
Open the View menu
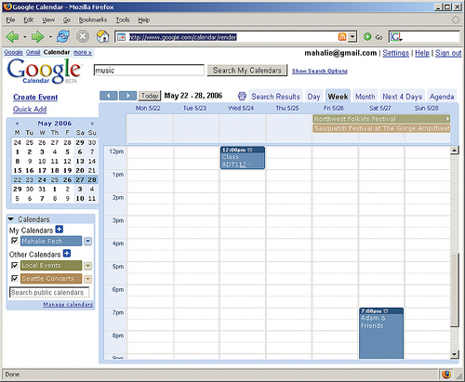[x=48, y=20]
